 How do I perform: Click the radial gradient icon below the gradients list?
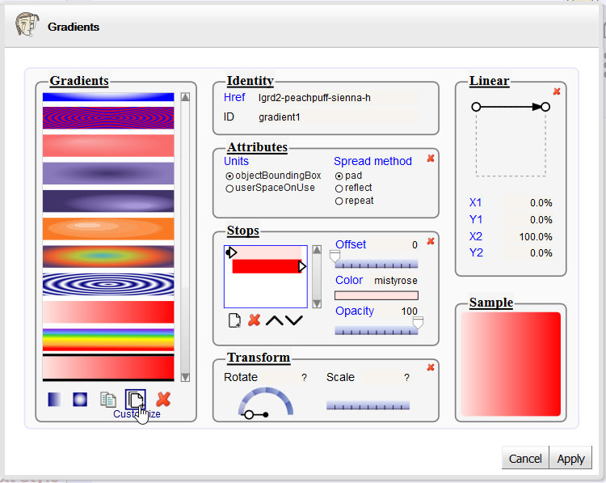pyautogui.click(x=80, y=399)
